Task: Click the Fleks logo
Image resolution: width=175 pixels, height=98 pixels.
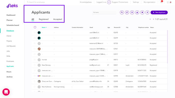Action: pos(12,6)
